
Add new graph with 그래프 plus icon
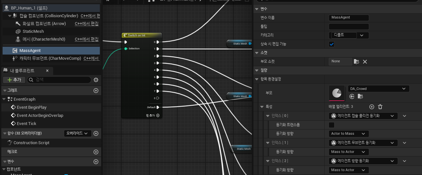coord(96,91)
